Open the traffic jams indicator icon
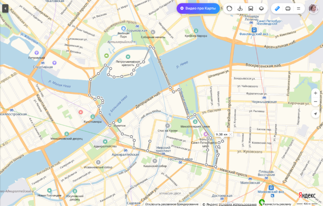This screenshot has height=206, width=323. [x=229, y=8]
